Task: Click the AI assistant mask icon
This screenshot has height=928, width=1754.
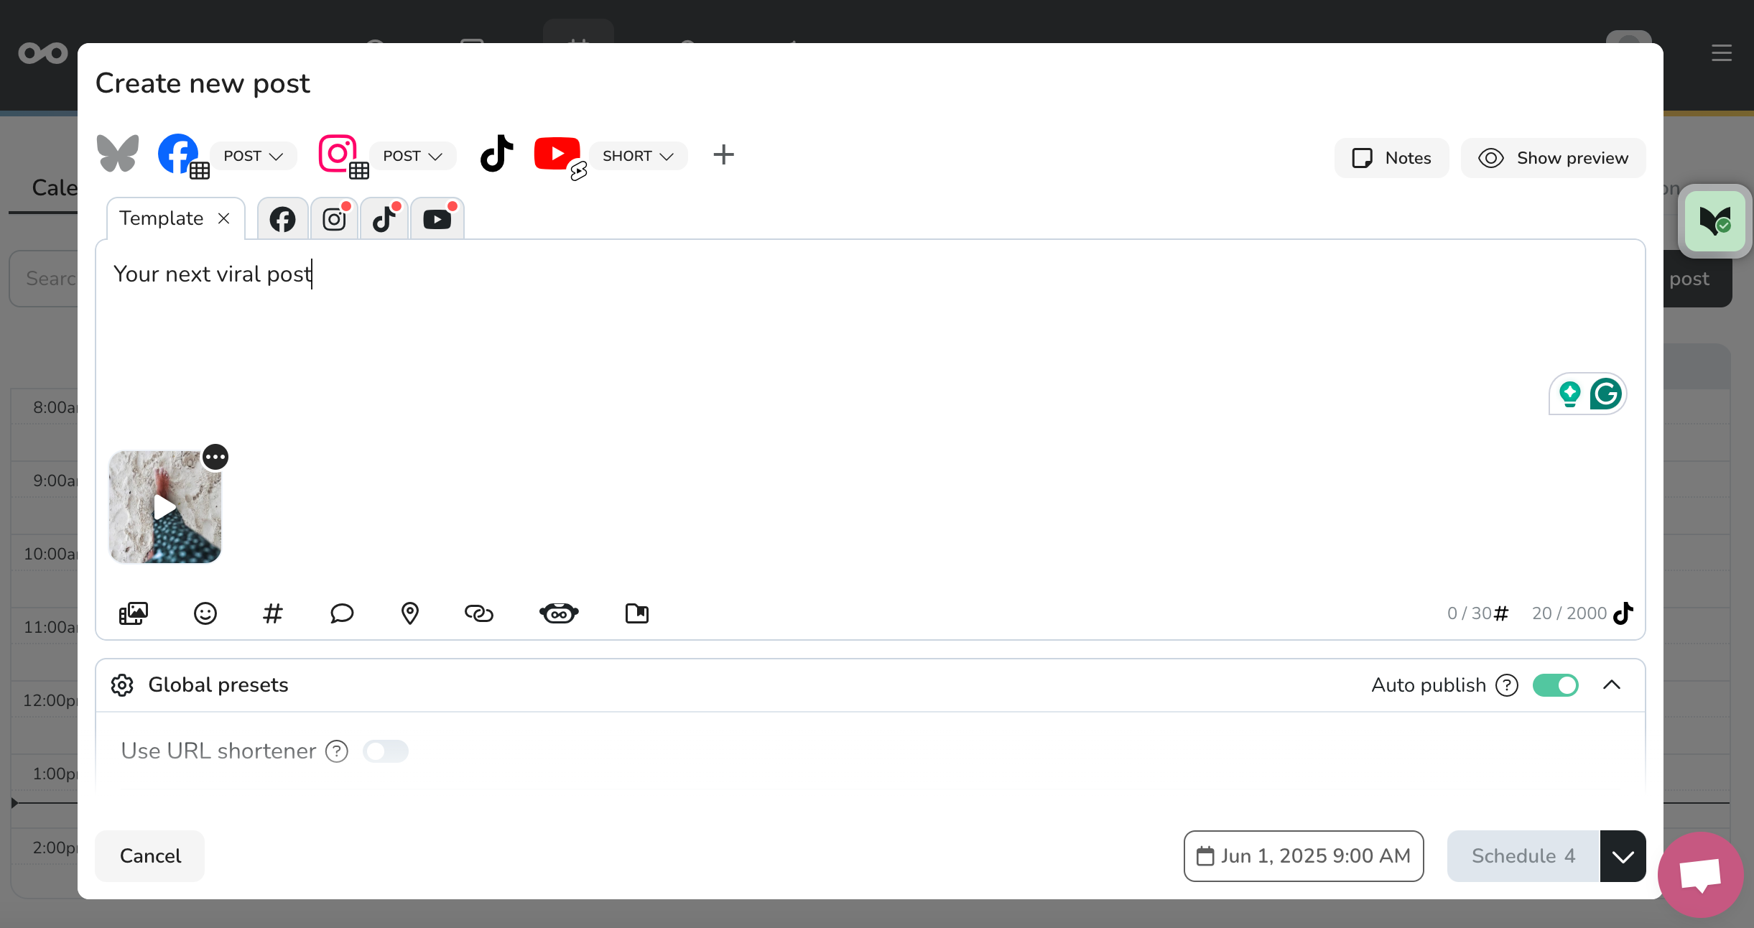Action: (x=559, y=613)
